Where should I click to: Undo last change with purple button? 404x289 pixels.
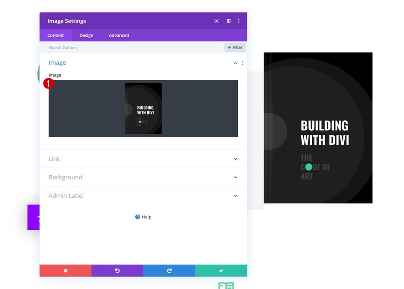(117, 271)
